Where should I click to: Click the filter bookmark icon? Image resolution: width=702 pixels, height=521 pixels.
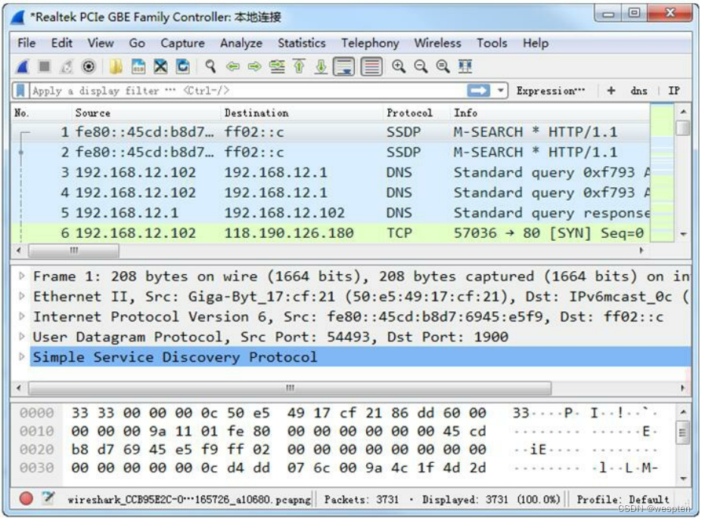(x=20, y=91)
